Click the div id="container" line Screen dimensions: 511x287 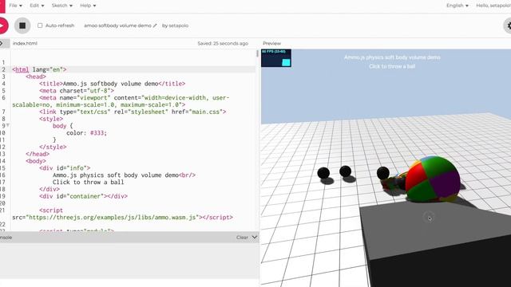click(83, 196)
